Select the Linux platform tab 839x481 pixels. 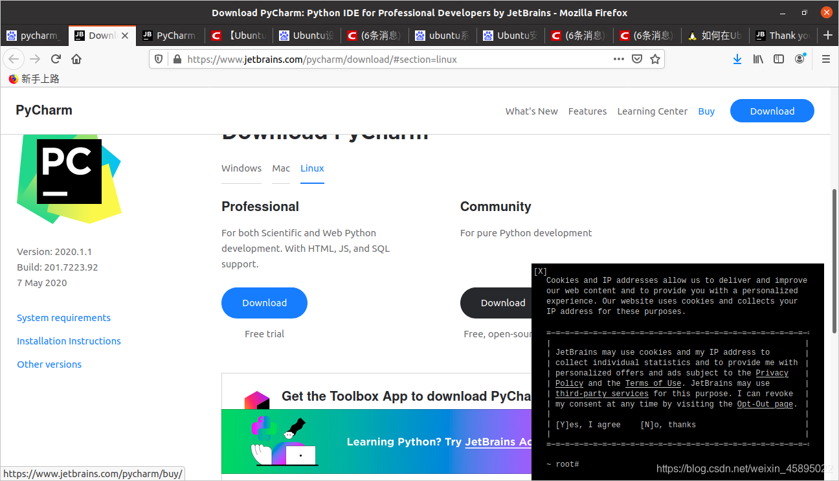[312, 168]
